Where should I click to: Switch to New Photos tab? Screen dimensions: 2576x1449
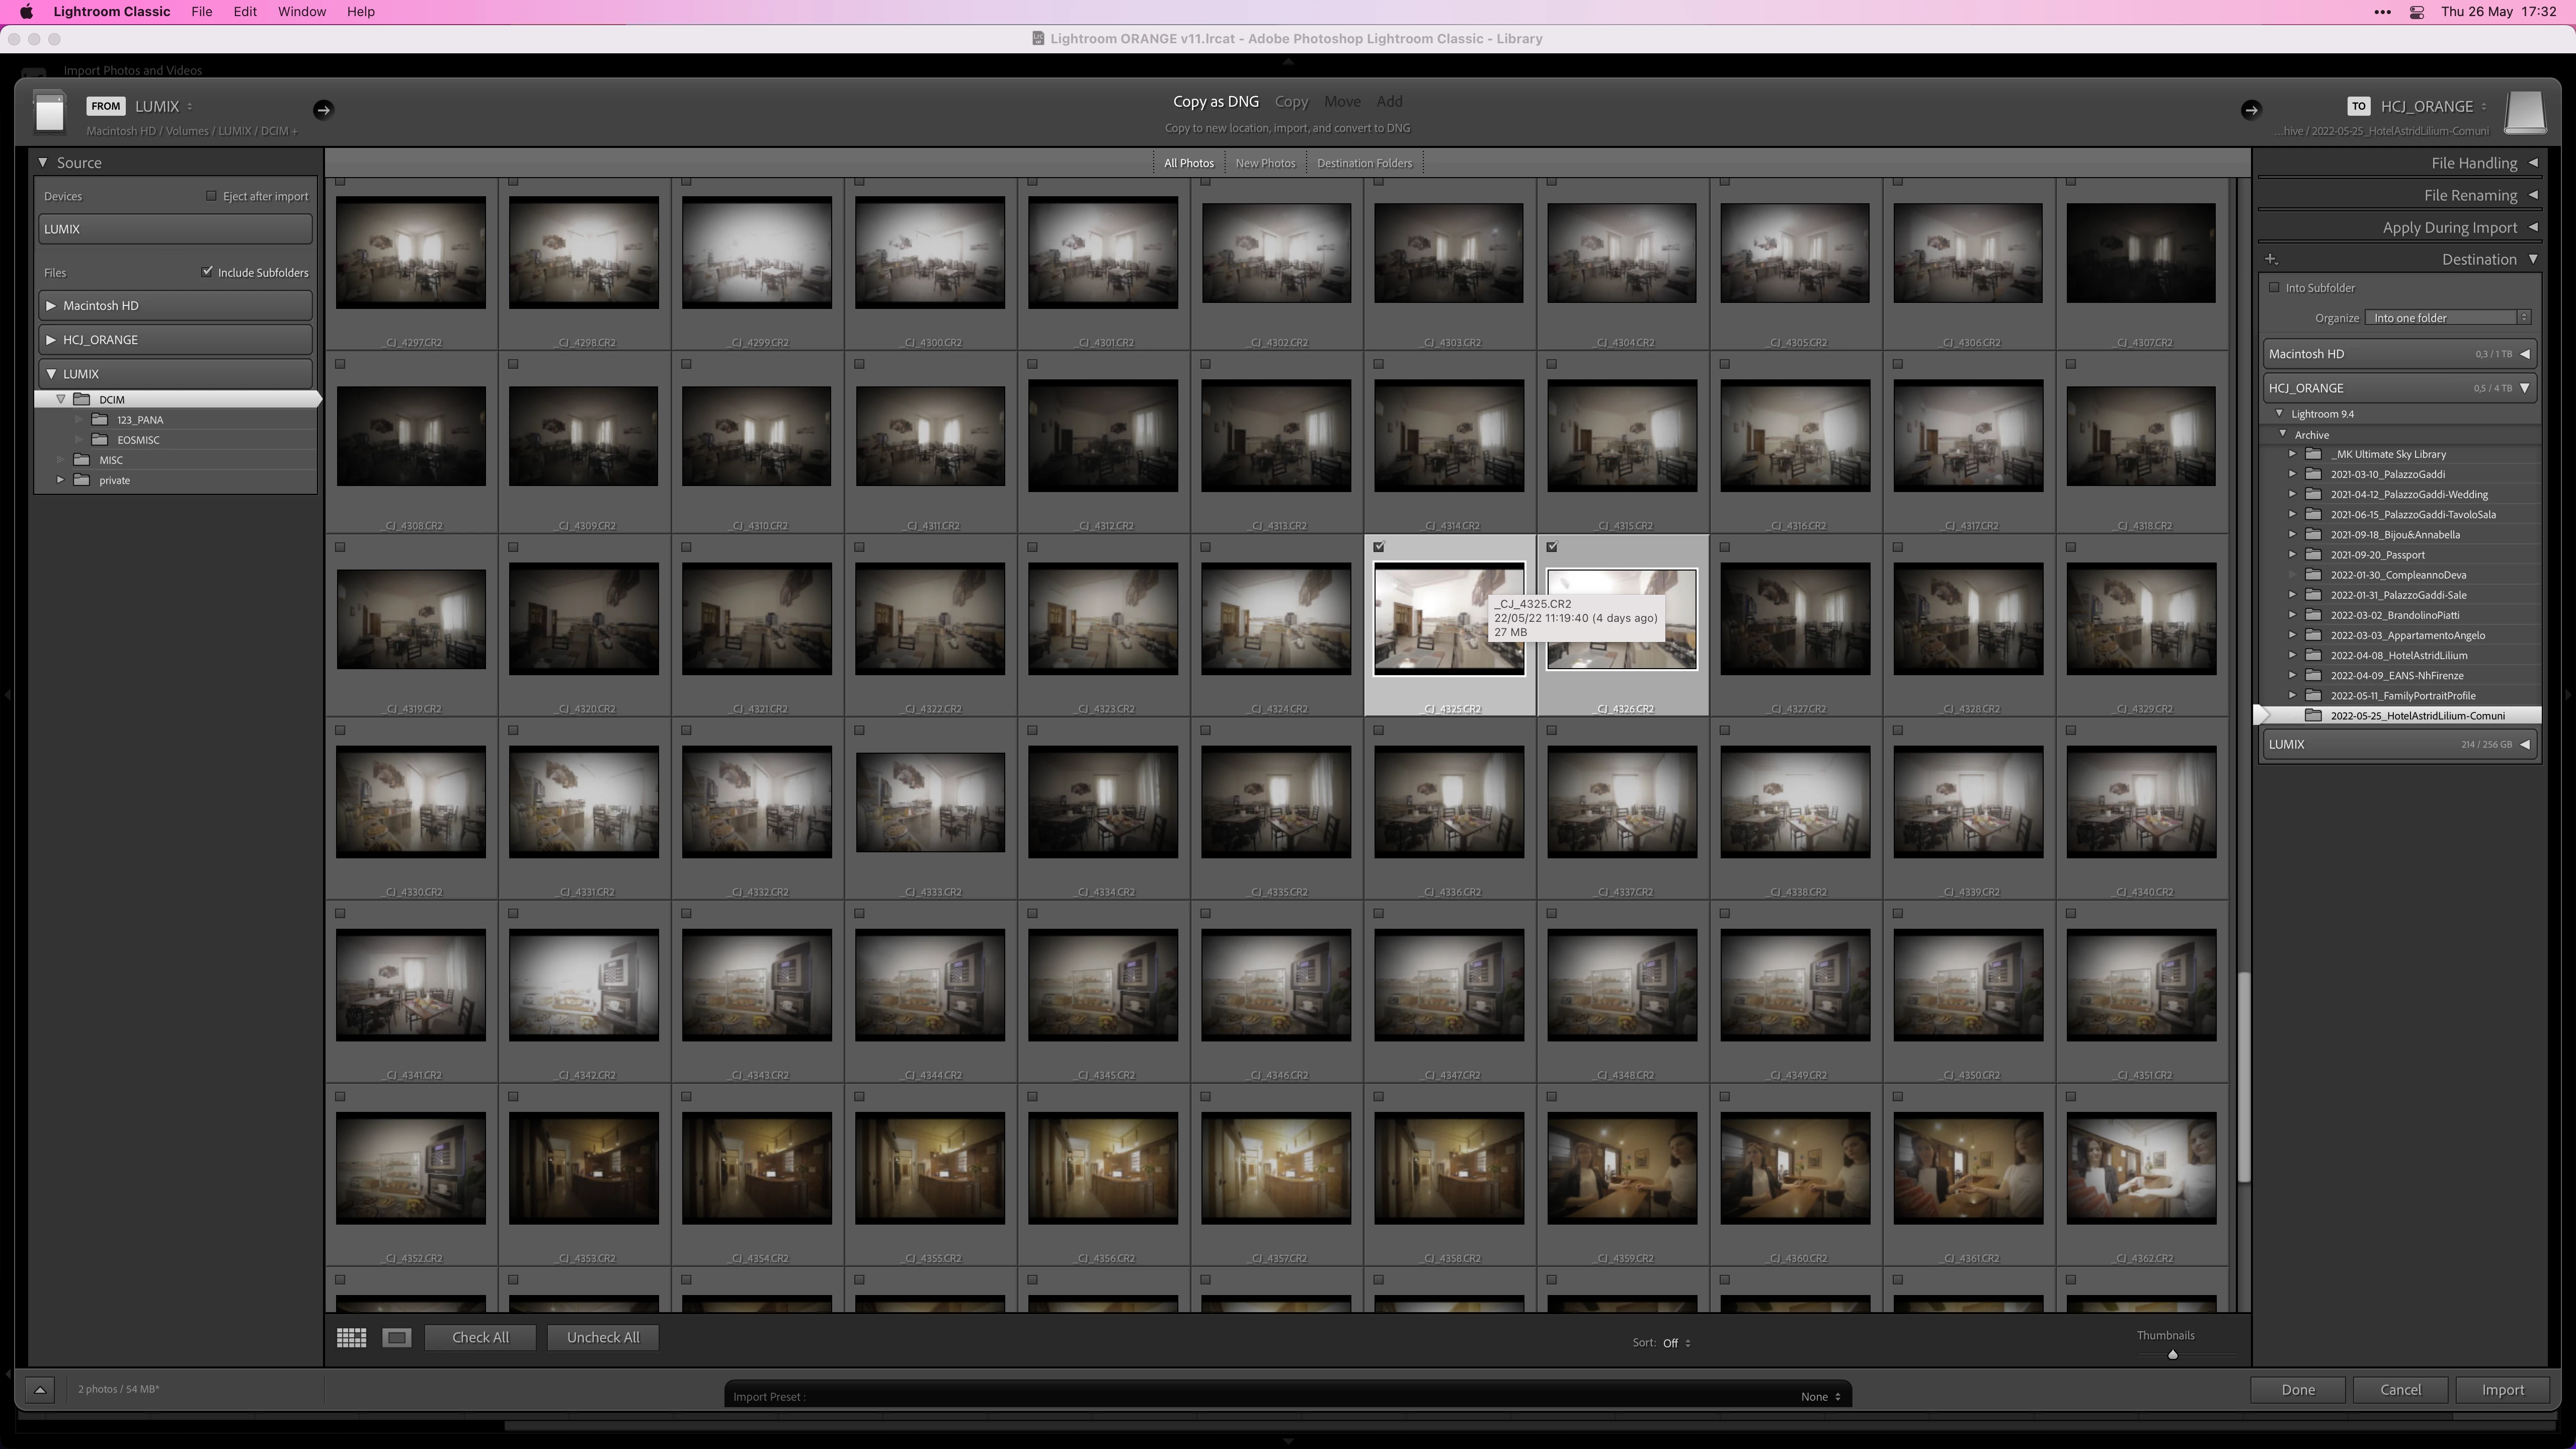tap(1265, 163)
